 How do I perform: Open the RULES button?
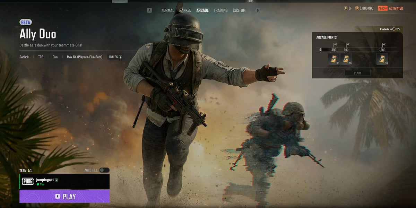tap(115, 57)
